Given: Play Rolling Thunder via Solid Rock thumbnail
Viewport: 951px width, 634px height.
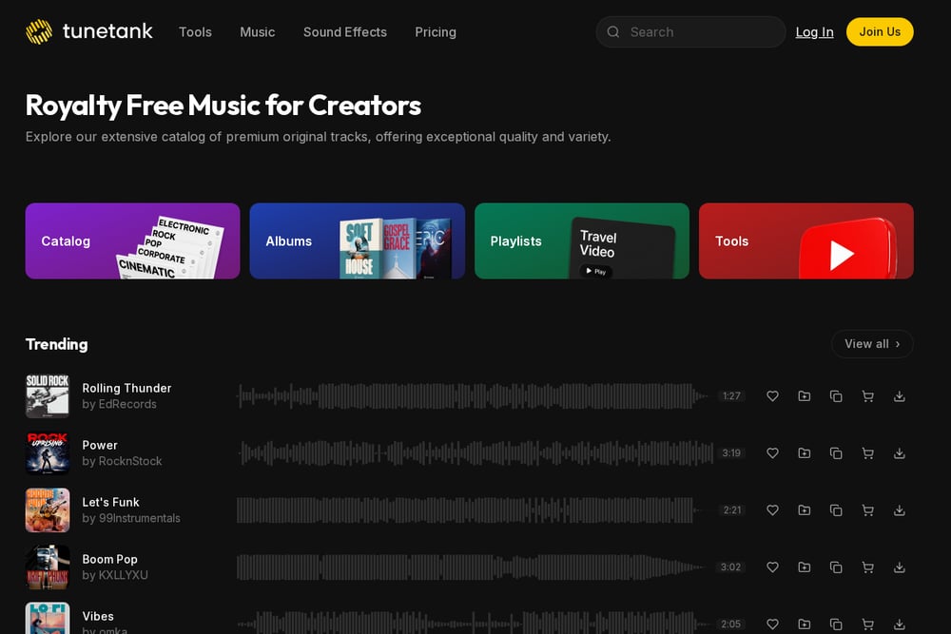Looking at the screenshot, I should pyautogui.click(x=48, y=396).
